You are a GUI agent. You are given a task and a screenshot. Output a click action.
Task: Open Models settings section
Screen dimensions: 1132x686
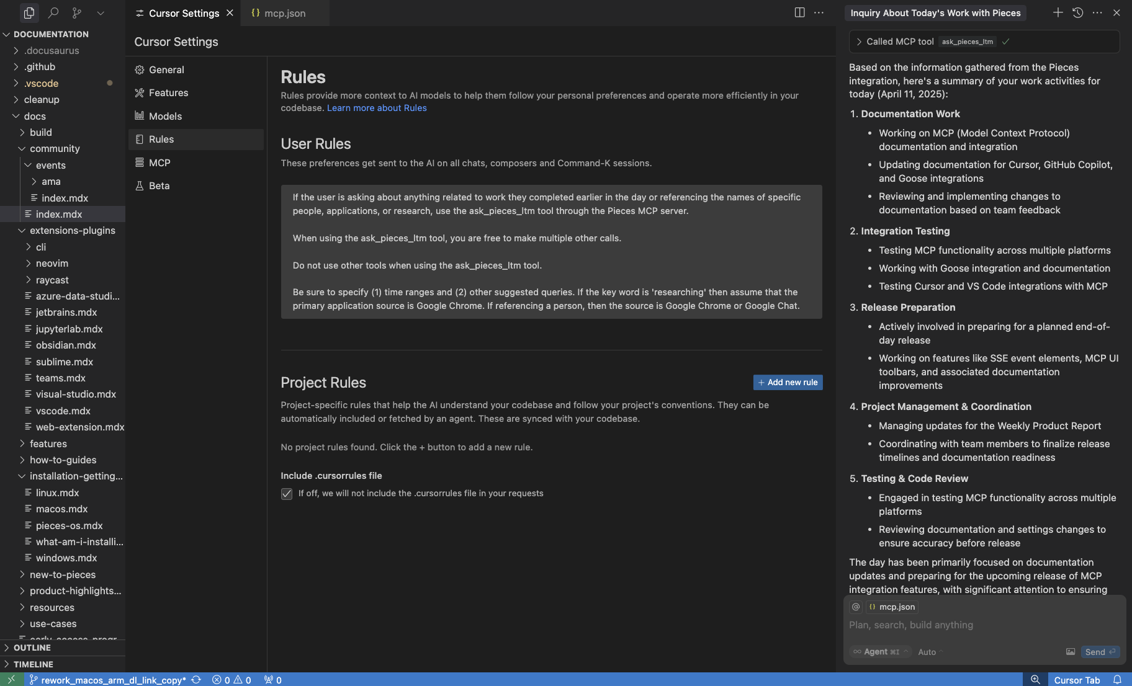[196, 116]
